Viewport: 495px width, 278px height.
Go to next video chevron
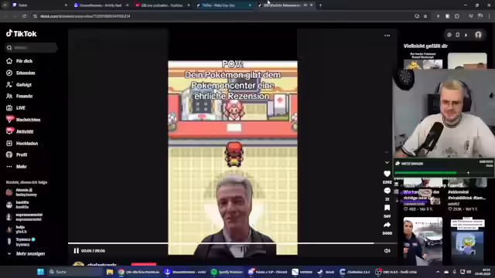pos(387,163)
